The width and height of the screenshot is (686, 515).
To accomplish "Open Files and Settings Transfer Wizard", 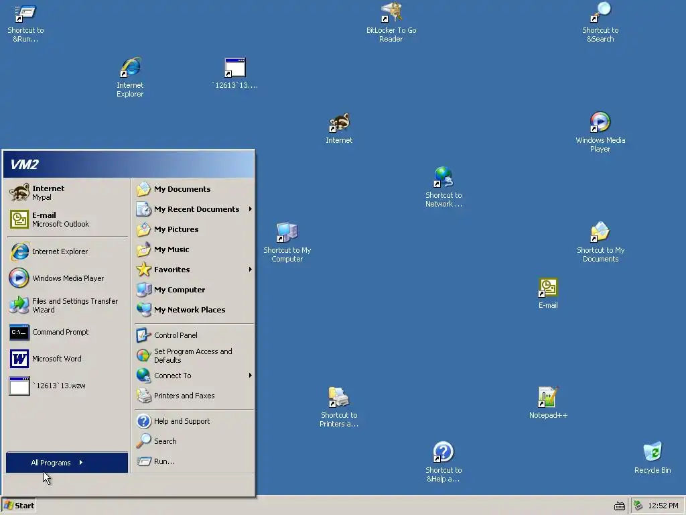I will [67, 305].
